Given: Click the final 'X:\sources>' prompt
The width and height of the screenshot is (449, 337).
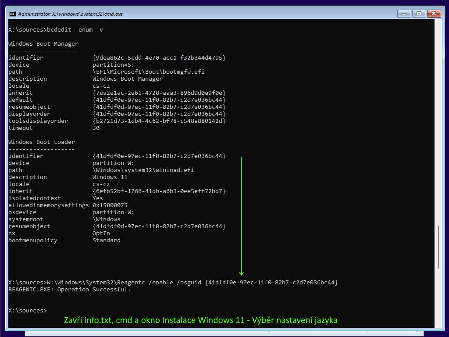Looking at the screenshot, I should coord(28,311).
